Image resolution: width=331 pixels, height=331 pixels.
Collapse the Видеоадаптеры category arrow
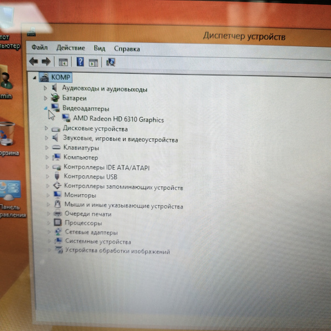coord(45,108)
